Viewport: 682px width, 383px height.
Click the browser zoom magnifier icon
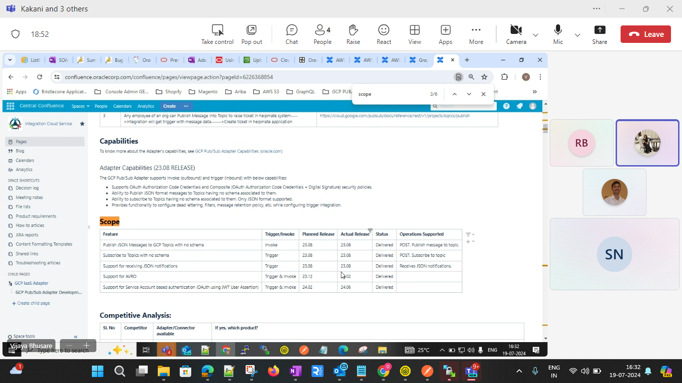point(471,77)
